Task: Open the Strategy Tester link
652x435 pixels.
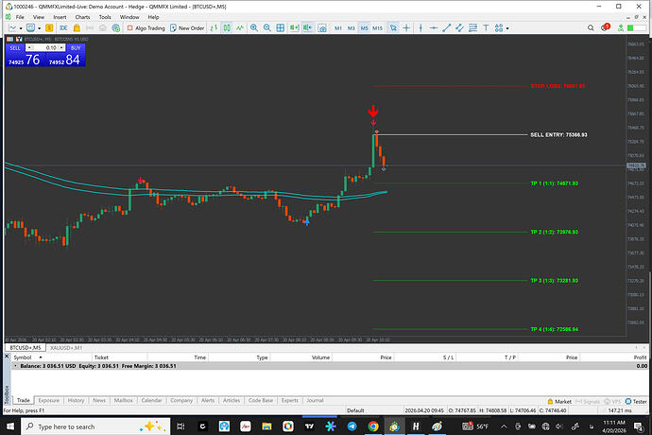Action: [x=636, y=402]
